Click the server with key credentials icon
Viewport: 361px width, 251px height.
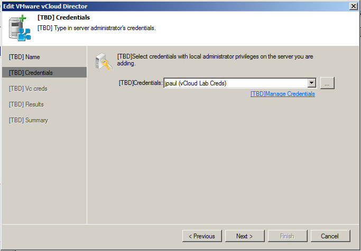104,61
